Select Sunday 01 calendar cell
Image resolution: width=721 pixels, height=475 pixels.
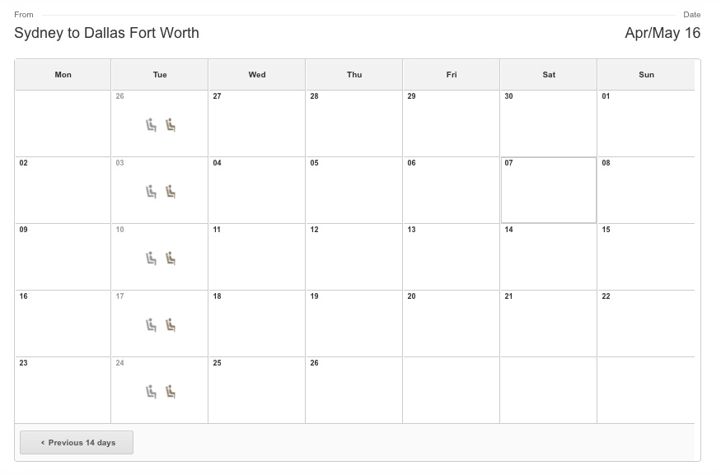645,123
